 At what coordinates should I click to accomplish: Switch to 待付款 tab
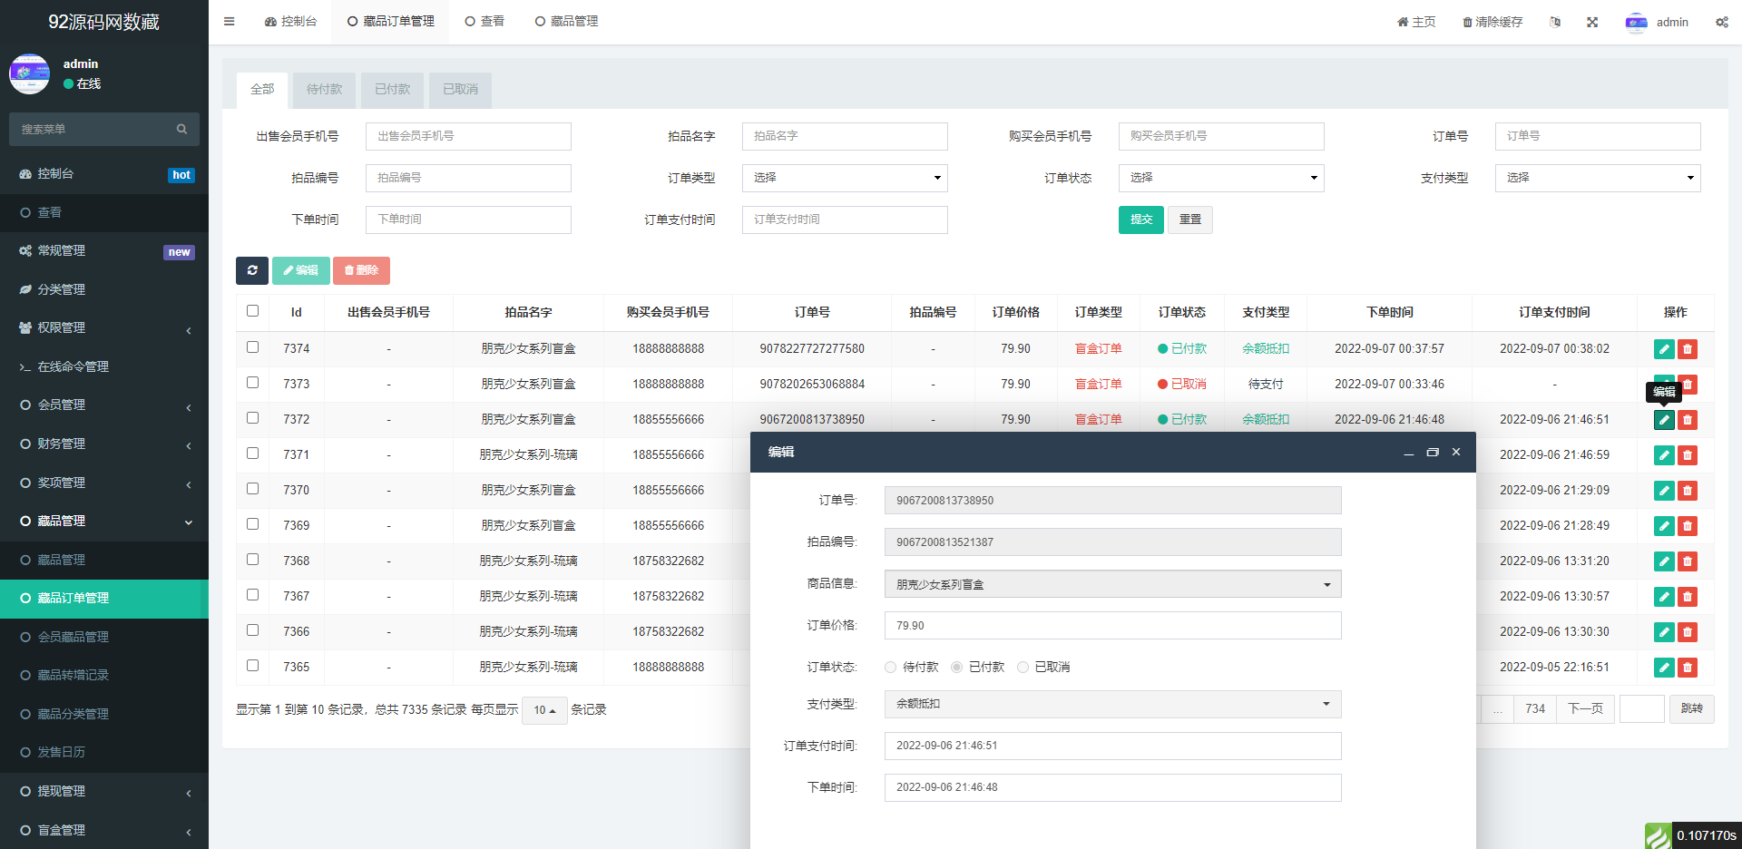[324, 89]
